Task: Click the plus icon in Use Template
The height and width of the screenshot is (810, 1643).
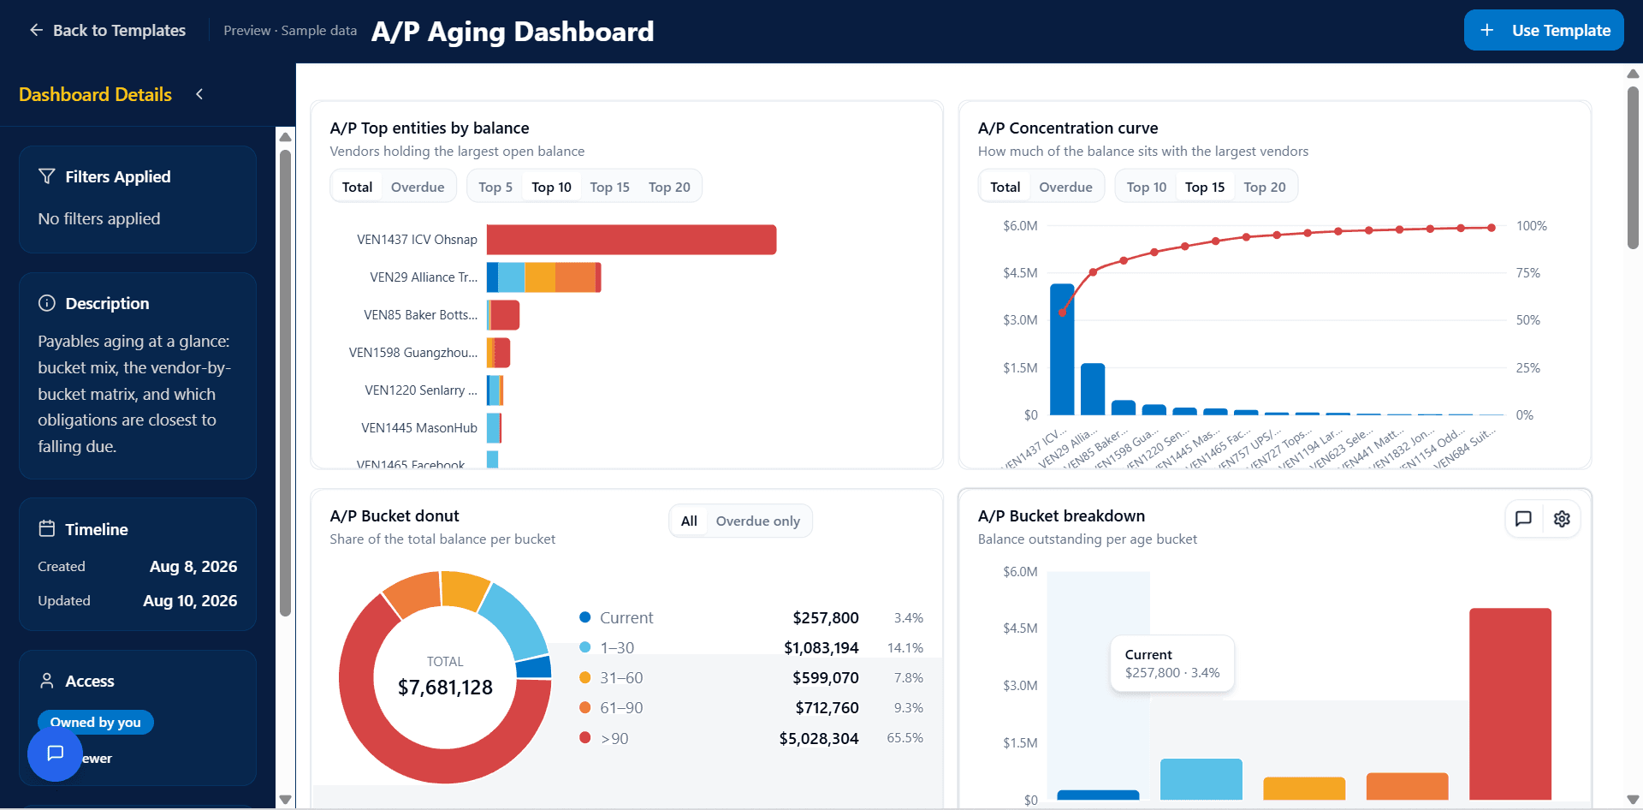Action: [1487, 30]
